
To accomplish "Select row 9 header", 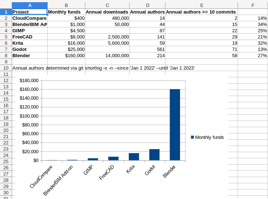I will (x=6, y=62).
